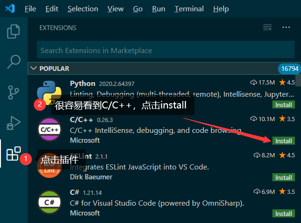Install the C/C++ extension
Image resolution: width=301 pixels, height=223 pixels.
[x=284, y=141]
